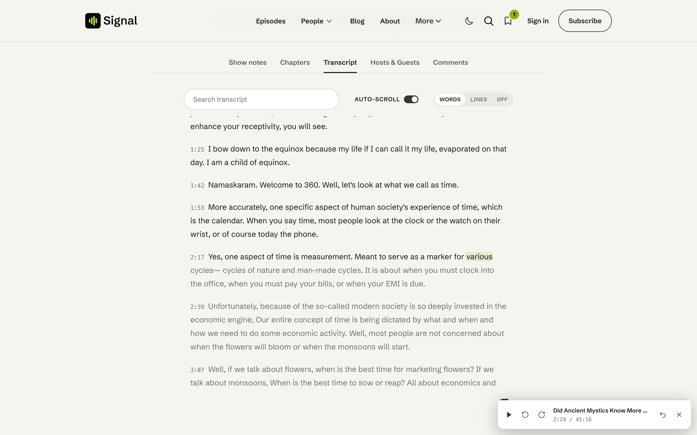Click the Signal wordmark

click(120, 21)
